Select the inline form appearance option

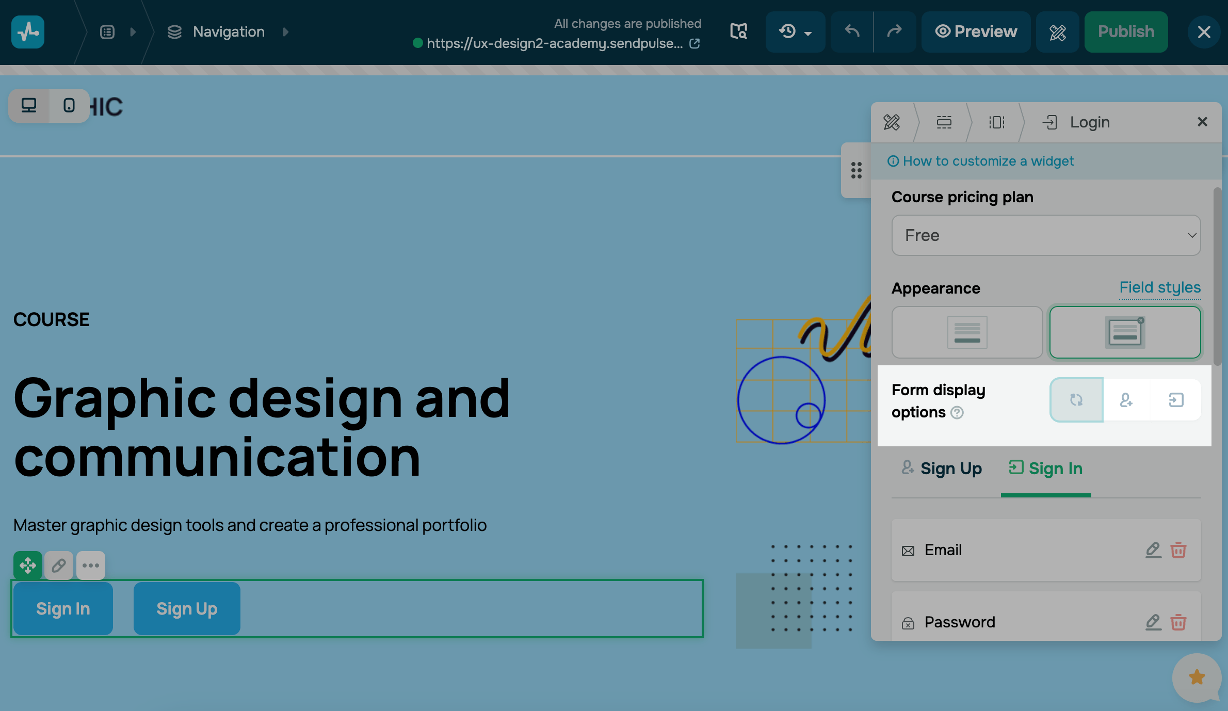pos(967,332)
